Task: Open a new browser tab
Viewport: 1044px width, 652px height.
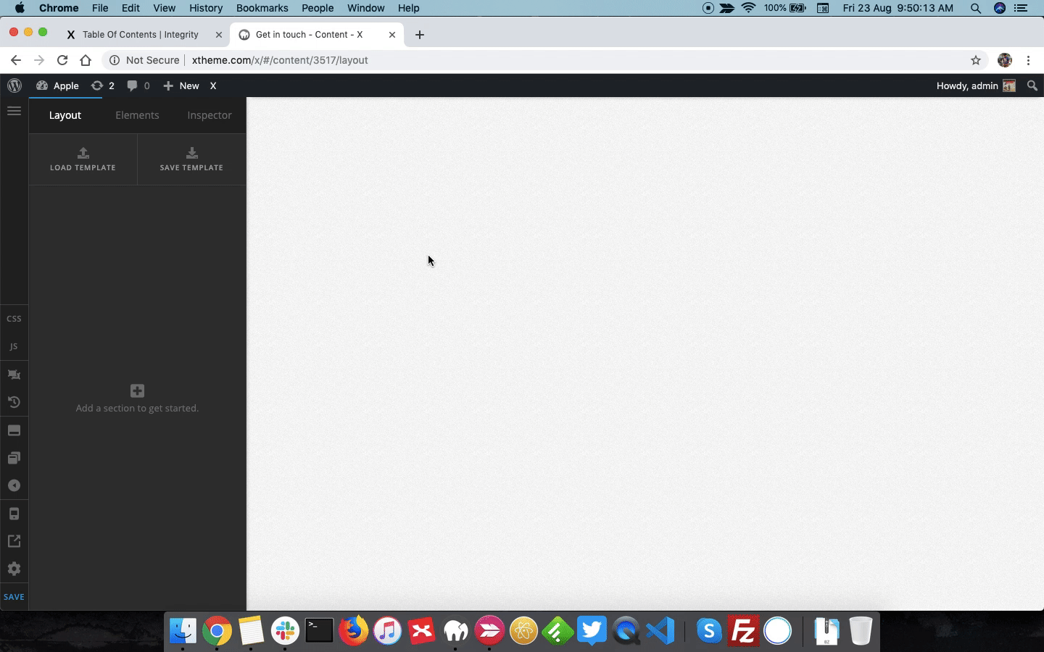Action: [x=420, y=35]
